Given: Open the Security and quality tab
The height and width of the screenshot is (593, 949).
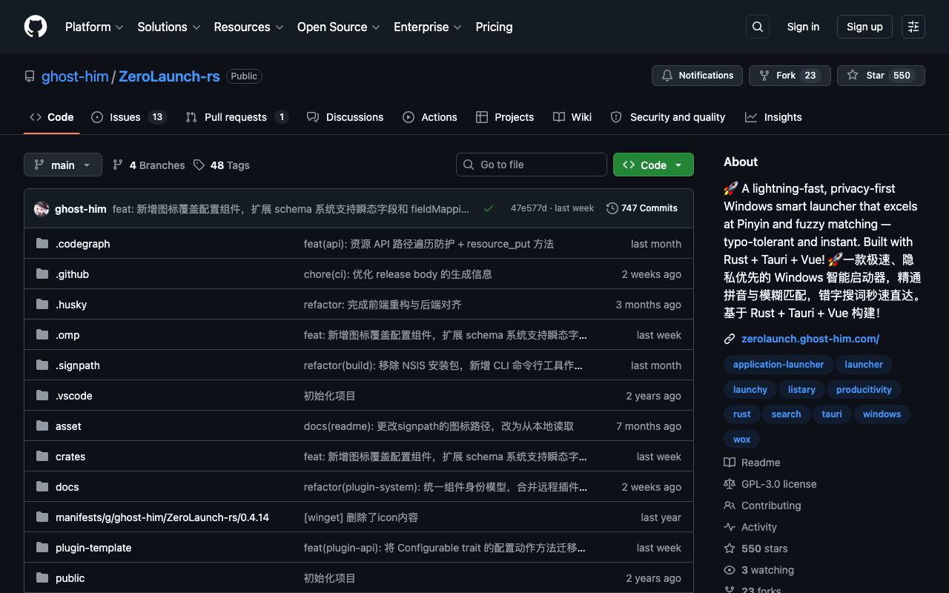Looking at the screenshot, I should coord(667,117).
